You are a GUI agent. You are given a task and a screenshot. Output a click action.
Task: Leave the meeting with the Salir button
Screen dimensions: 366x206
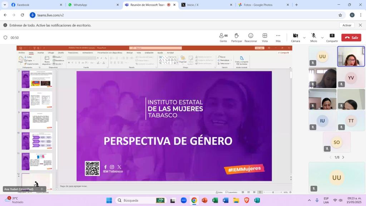point(351,38)
